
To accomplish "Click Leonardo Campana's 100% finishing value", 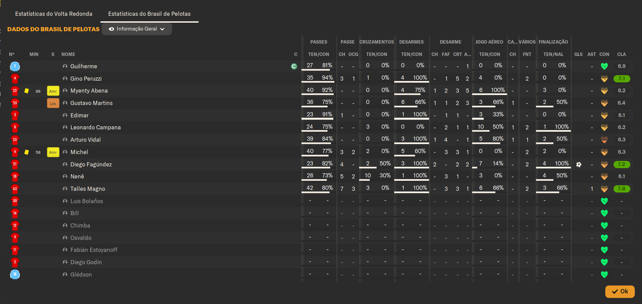I will (x=562, y=127).
